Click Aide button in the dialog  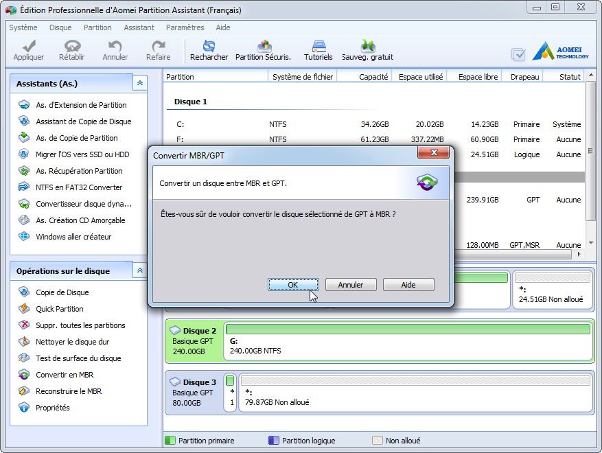pos(408,285)
